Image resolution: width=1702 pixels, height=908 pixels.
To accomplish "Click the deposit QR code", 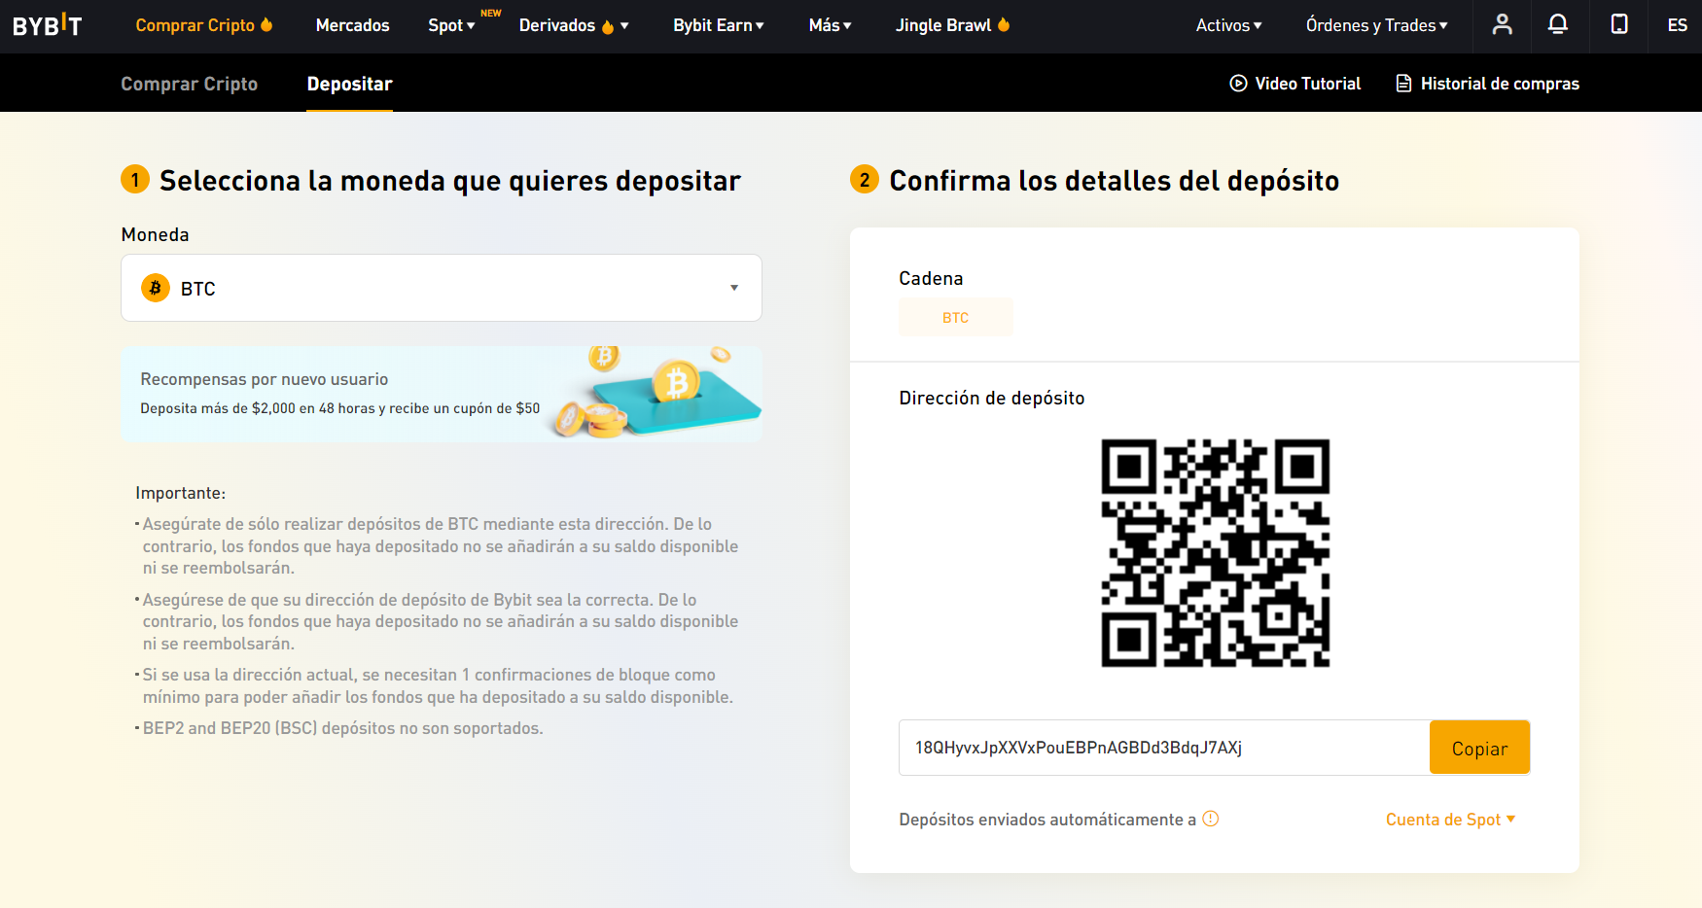I will tap(1215, 553).
